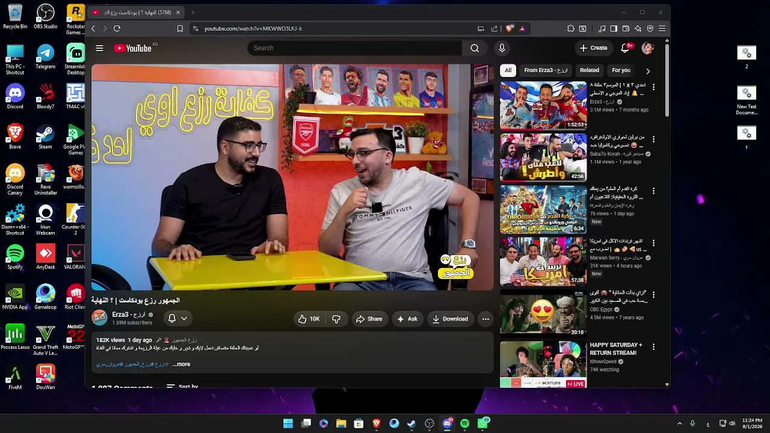Open the Brave main menu
770x433 pixels.
(662, 28)
